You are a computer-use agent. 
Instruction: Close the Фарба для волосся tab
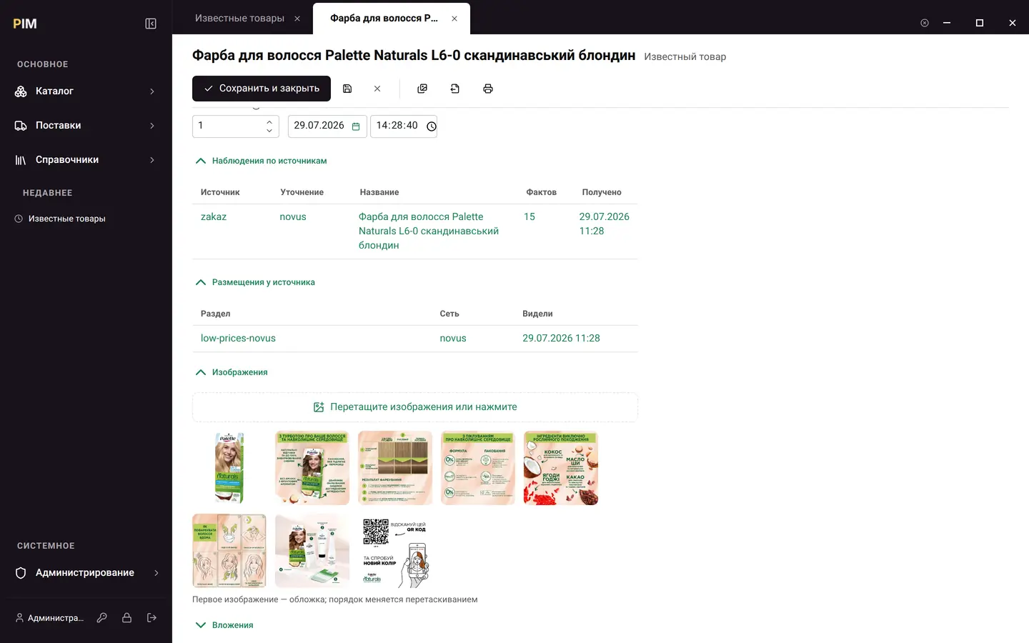[x=454, y=19]
